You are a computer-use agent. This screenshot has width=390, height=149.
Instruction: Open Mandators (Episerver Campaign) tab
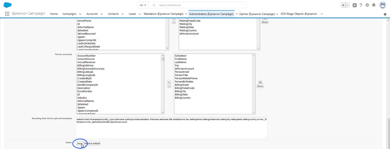[163, 14]
